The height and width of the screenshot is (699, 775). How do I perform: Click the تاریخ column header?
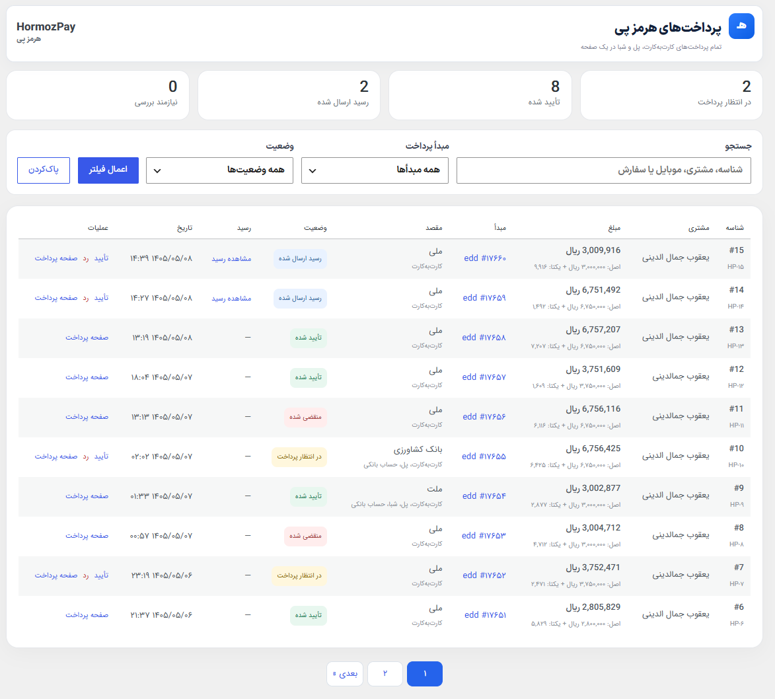tap(185, 227)
